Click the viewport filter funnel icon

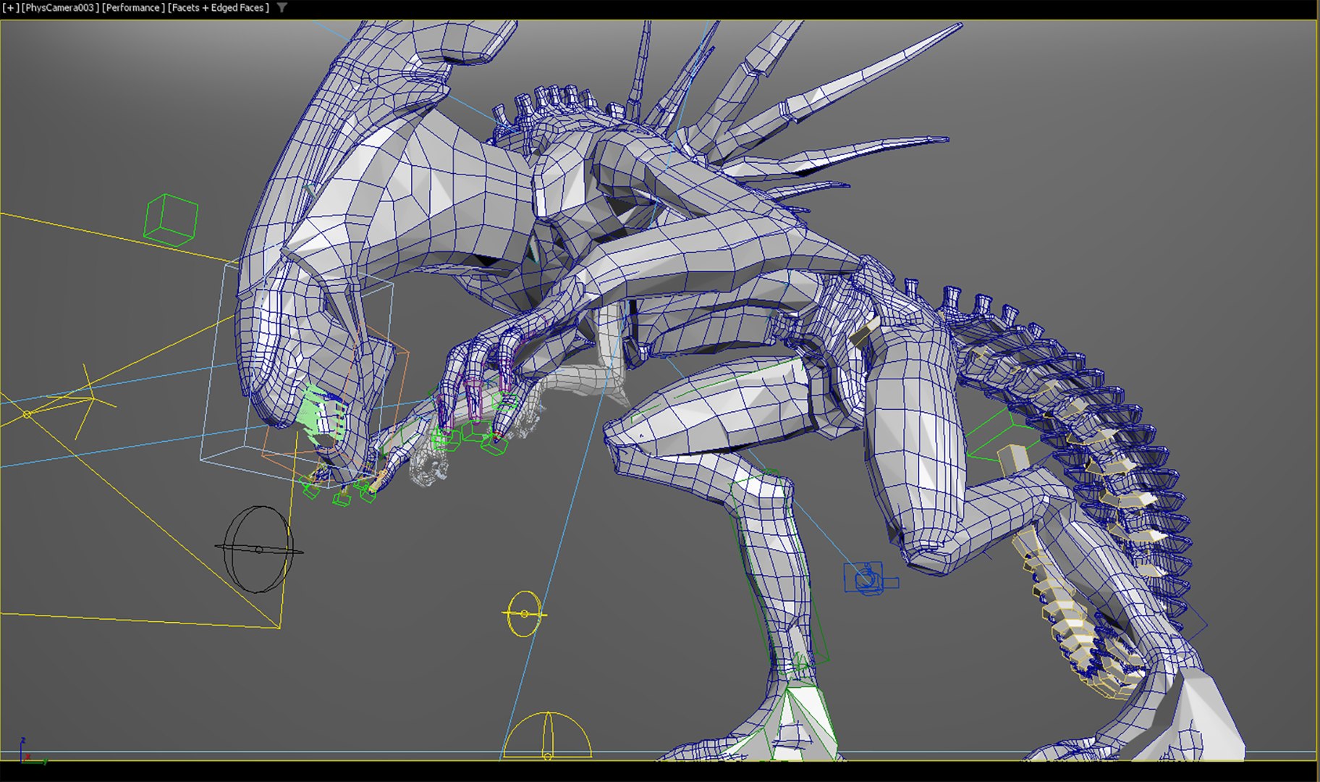coord(282,8)
